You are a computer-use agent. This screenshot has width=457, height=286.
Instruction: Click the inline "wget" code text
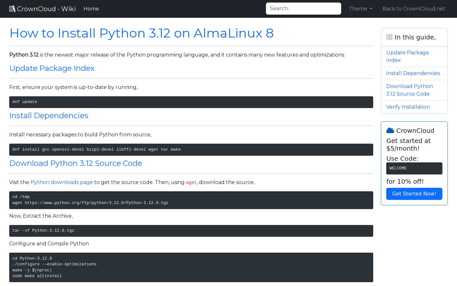pos(191,182)
